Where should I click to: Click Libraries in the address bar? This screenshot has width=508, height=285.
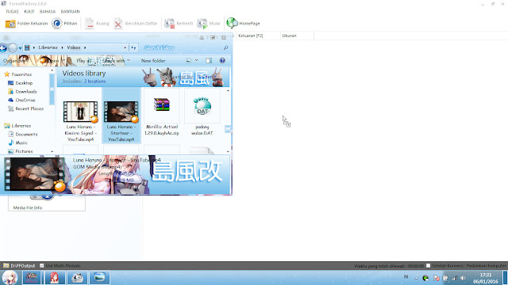pos(48,47)
